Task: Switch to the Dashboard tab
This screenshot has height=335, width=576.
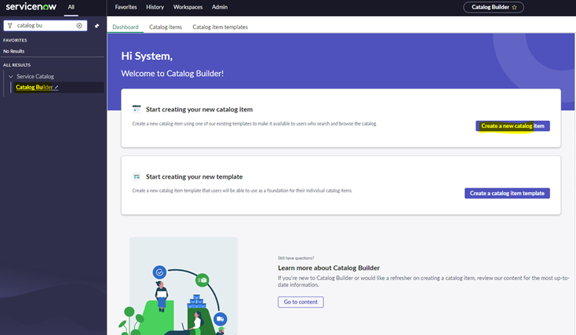Action: click(x=126, y=27)
